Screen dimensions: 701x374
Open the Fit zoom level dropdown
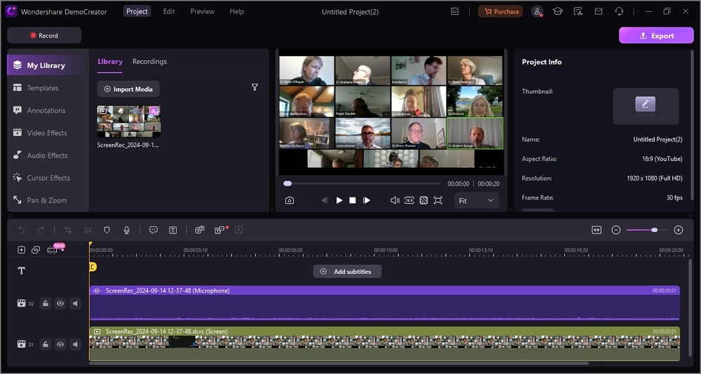click(477, 200)
